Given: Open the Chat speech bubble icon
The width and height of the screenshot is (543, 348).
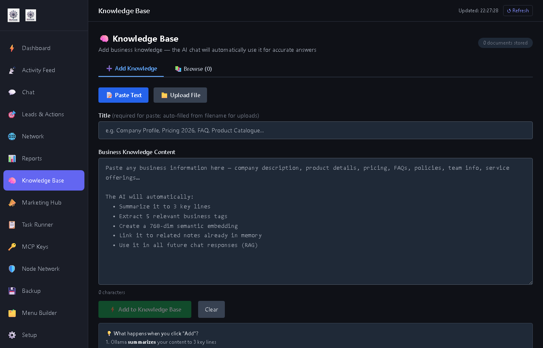Looking at the screenshot, I should tap(12, 92).
